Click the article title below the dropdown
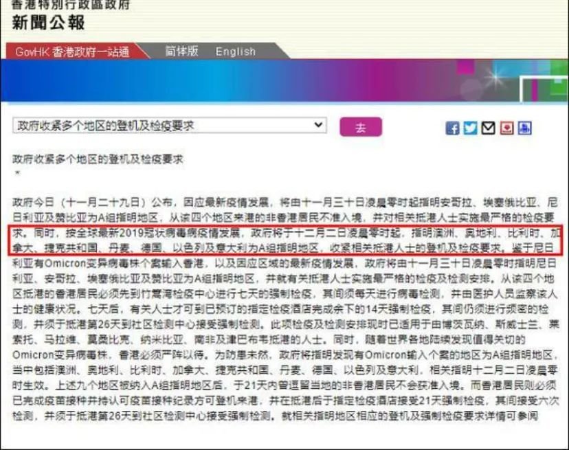The height and width of the screenshot is (450, 569). tap(98, 159)
